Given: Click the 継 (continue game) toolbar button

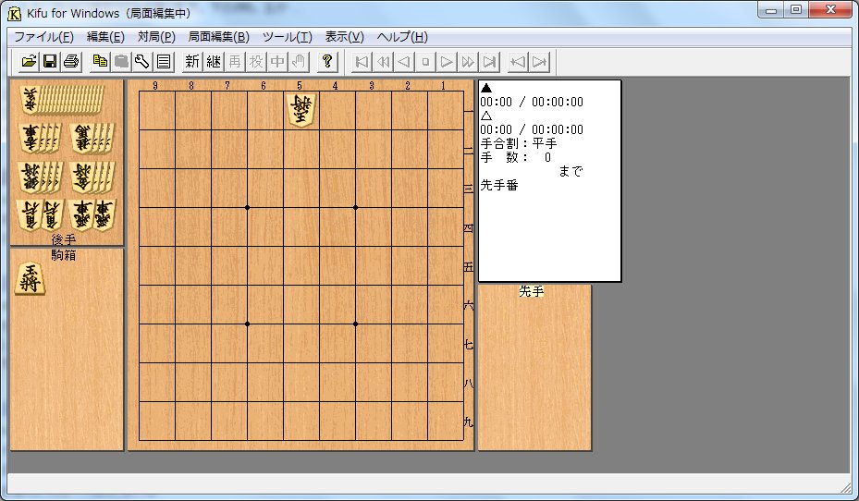Looking at the screenshot, I should click(x=214, y=62).
